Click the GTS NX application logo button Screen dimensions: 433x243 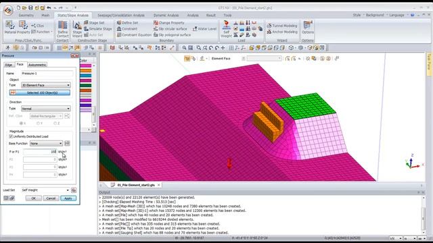pyautogui.click(x=8, y=10)
